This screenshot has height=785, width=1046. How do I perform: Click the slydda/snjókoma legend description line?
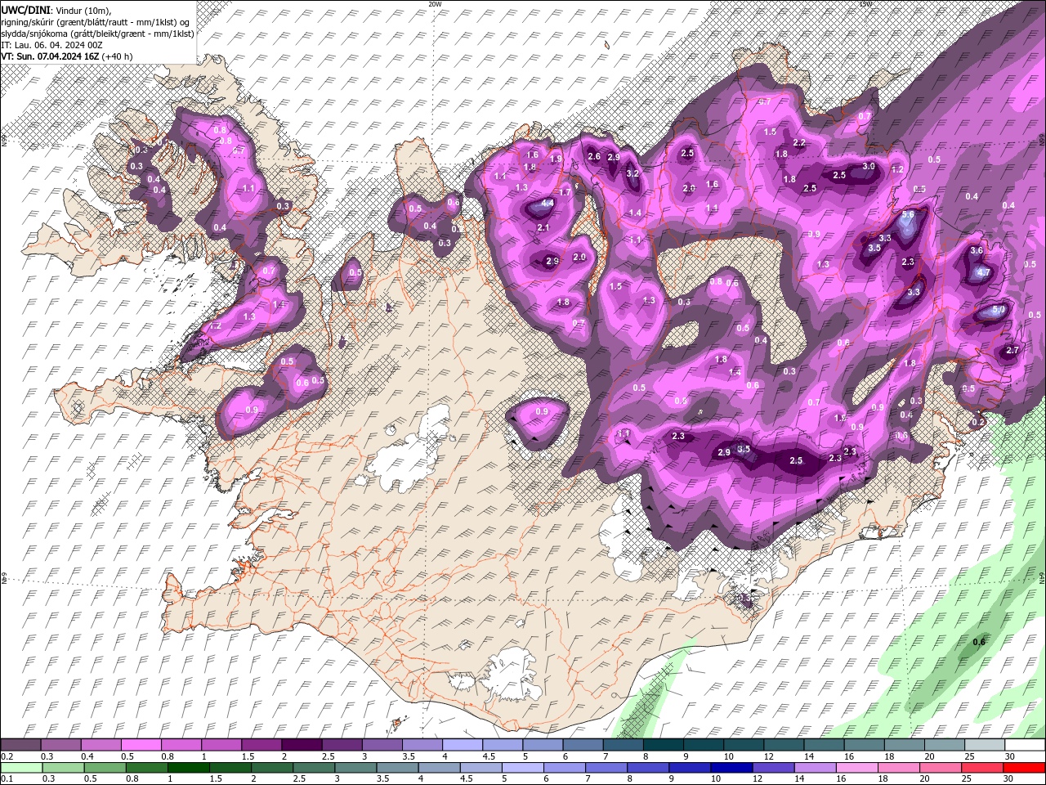coord(97,34)
